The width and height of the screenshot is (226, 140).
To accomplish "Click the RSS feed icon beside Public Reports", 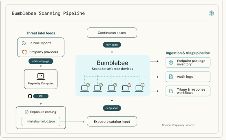I will pos(24,43).
